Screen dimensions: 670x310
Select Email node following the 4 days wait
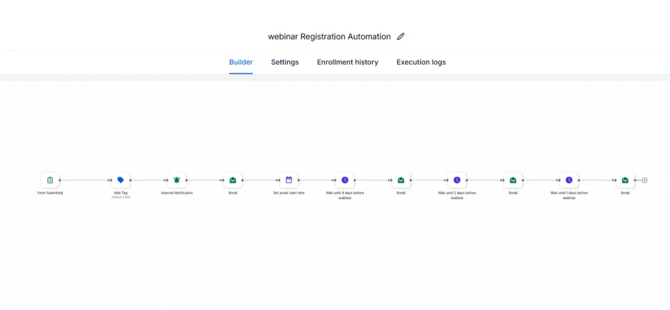(x=401, y=180)
